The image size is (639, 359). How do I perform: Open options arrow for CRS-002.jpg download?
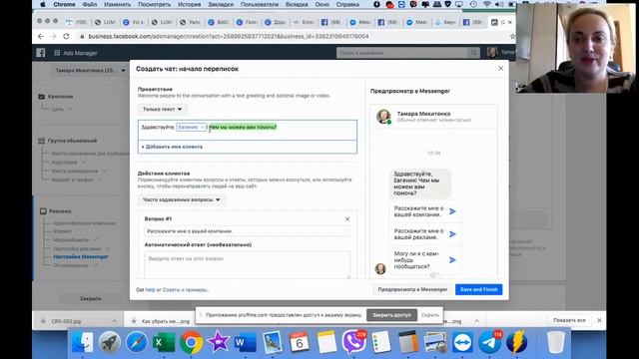pos(114,321)
